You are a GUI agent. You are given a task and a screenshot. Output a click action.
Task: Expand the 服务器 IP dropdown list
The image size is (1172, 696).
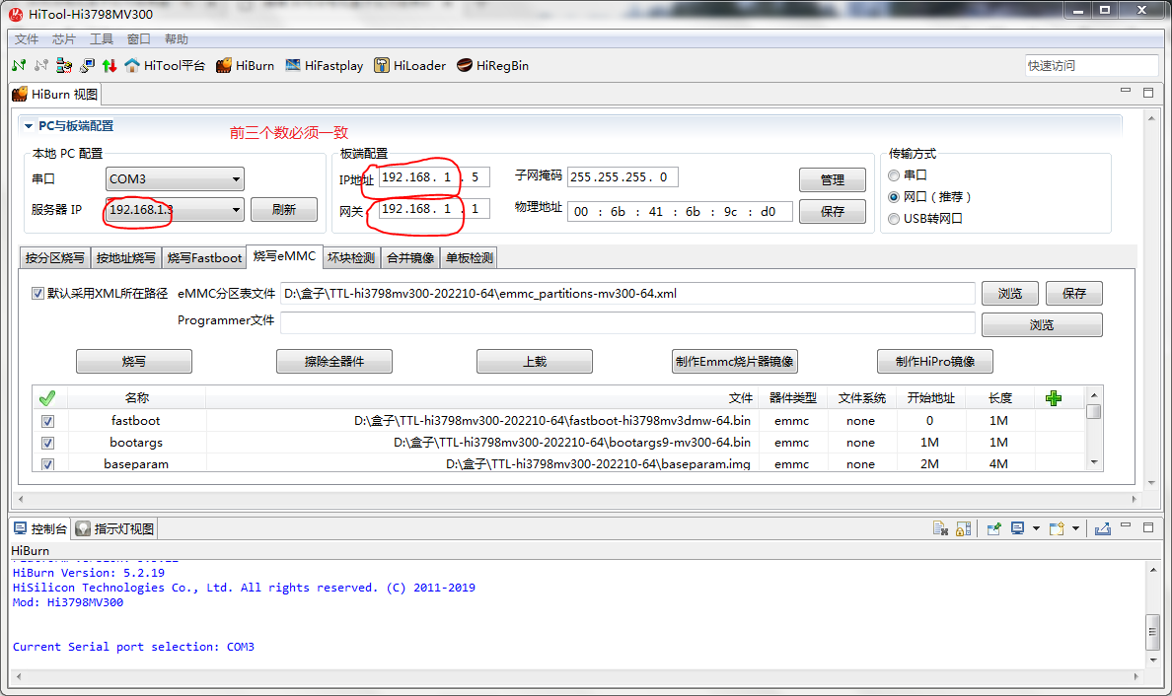pyautogui.click(x=234, y=210)
